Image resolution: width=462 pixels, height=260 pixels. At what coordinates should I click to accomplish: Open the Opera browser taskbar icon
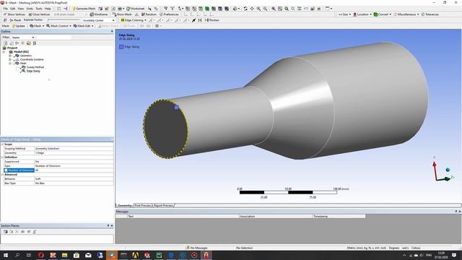[x=41, y=255]
